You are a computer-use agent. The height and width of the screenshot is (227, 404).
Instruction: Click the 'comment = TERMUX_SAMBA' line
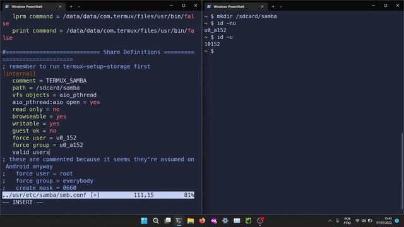(49, 81)
